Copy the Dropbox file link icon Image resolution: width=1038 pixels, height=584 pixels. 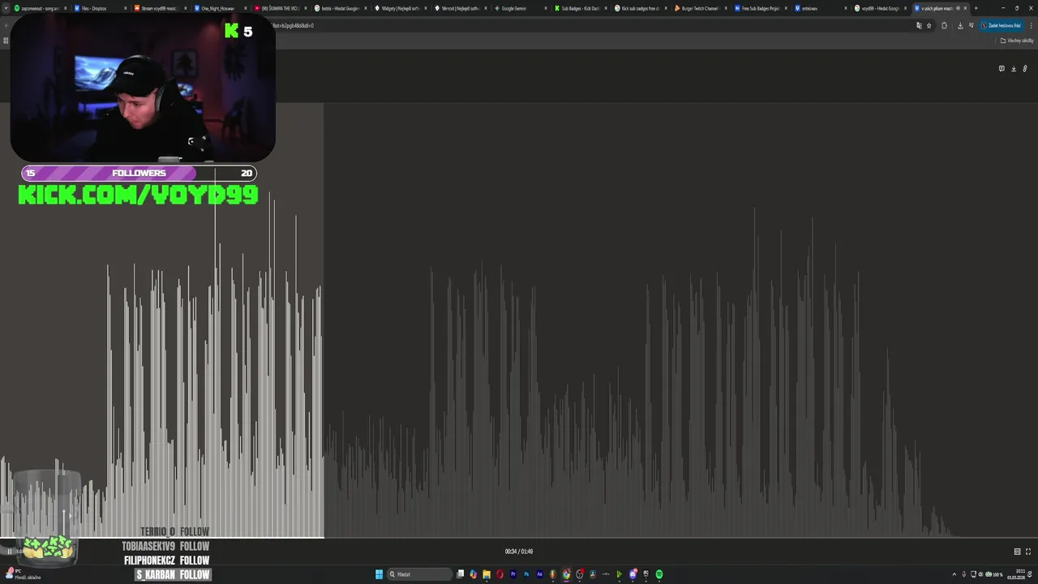(1025, 69)
